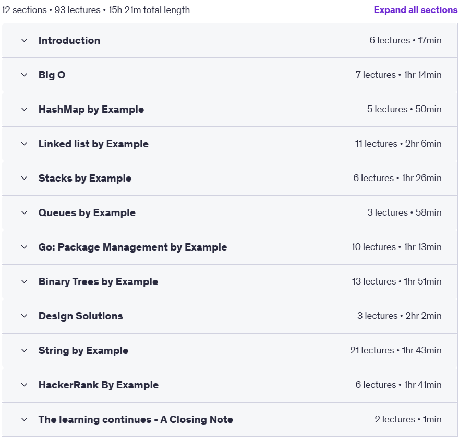Click the Design Solutions chevron icon
Image resolution: width=459 pixels, height=438 pixels.
[x=25, y=316]
